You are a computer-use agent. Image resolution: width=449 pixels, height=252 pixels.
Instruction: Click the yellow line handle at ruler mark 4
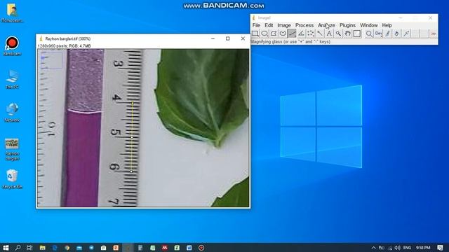pyautogui.click(x=133, y=103)
